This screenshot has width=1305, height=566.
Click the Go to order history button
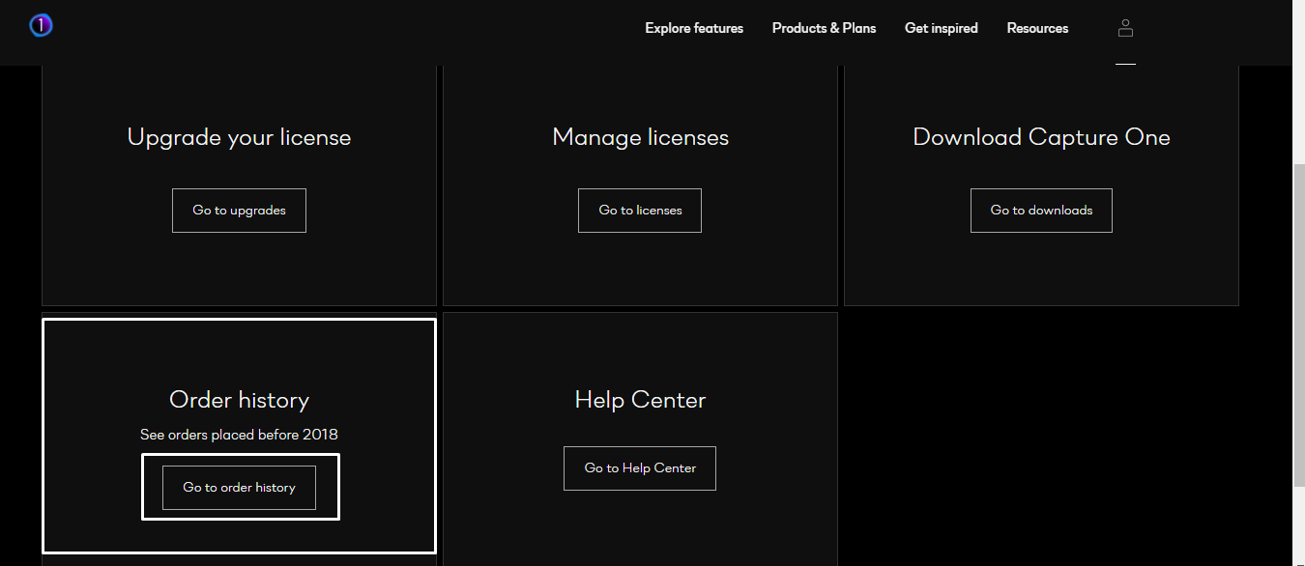click(240, 488)
